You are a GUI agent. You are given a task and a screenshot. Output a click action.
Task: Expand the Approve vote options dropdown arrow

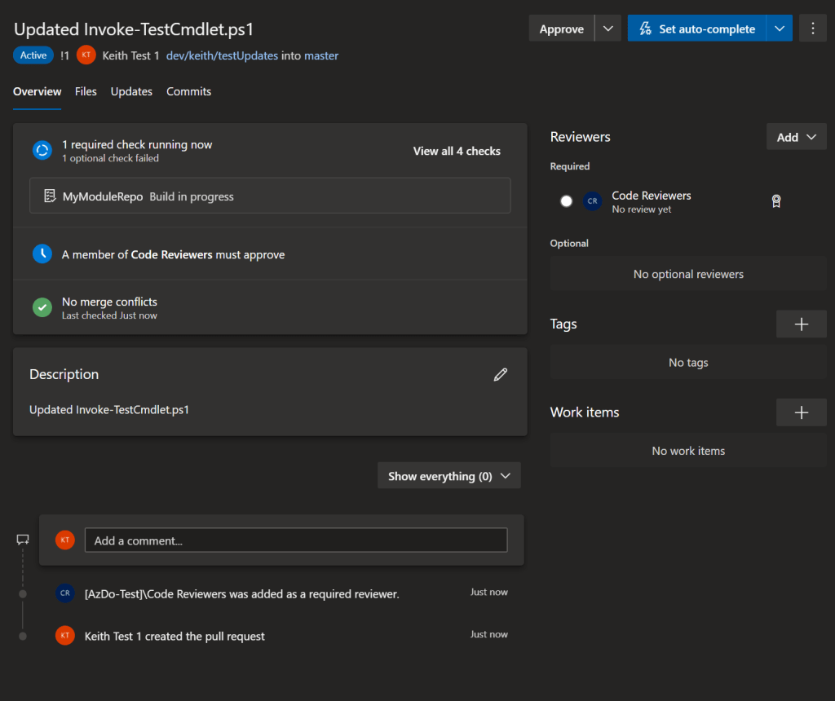(607, 29)
